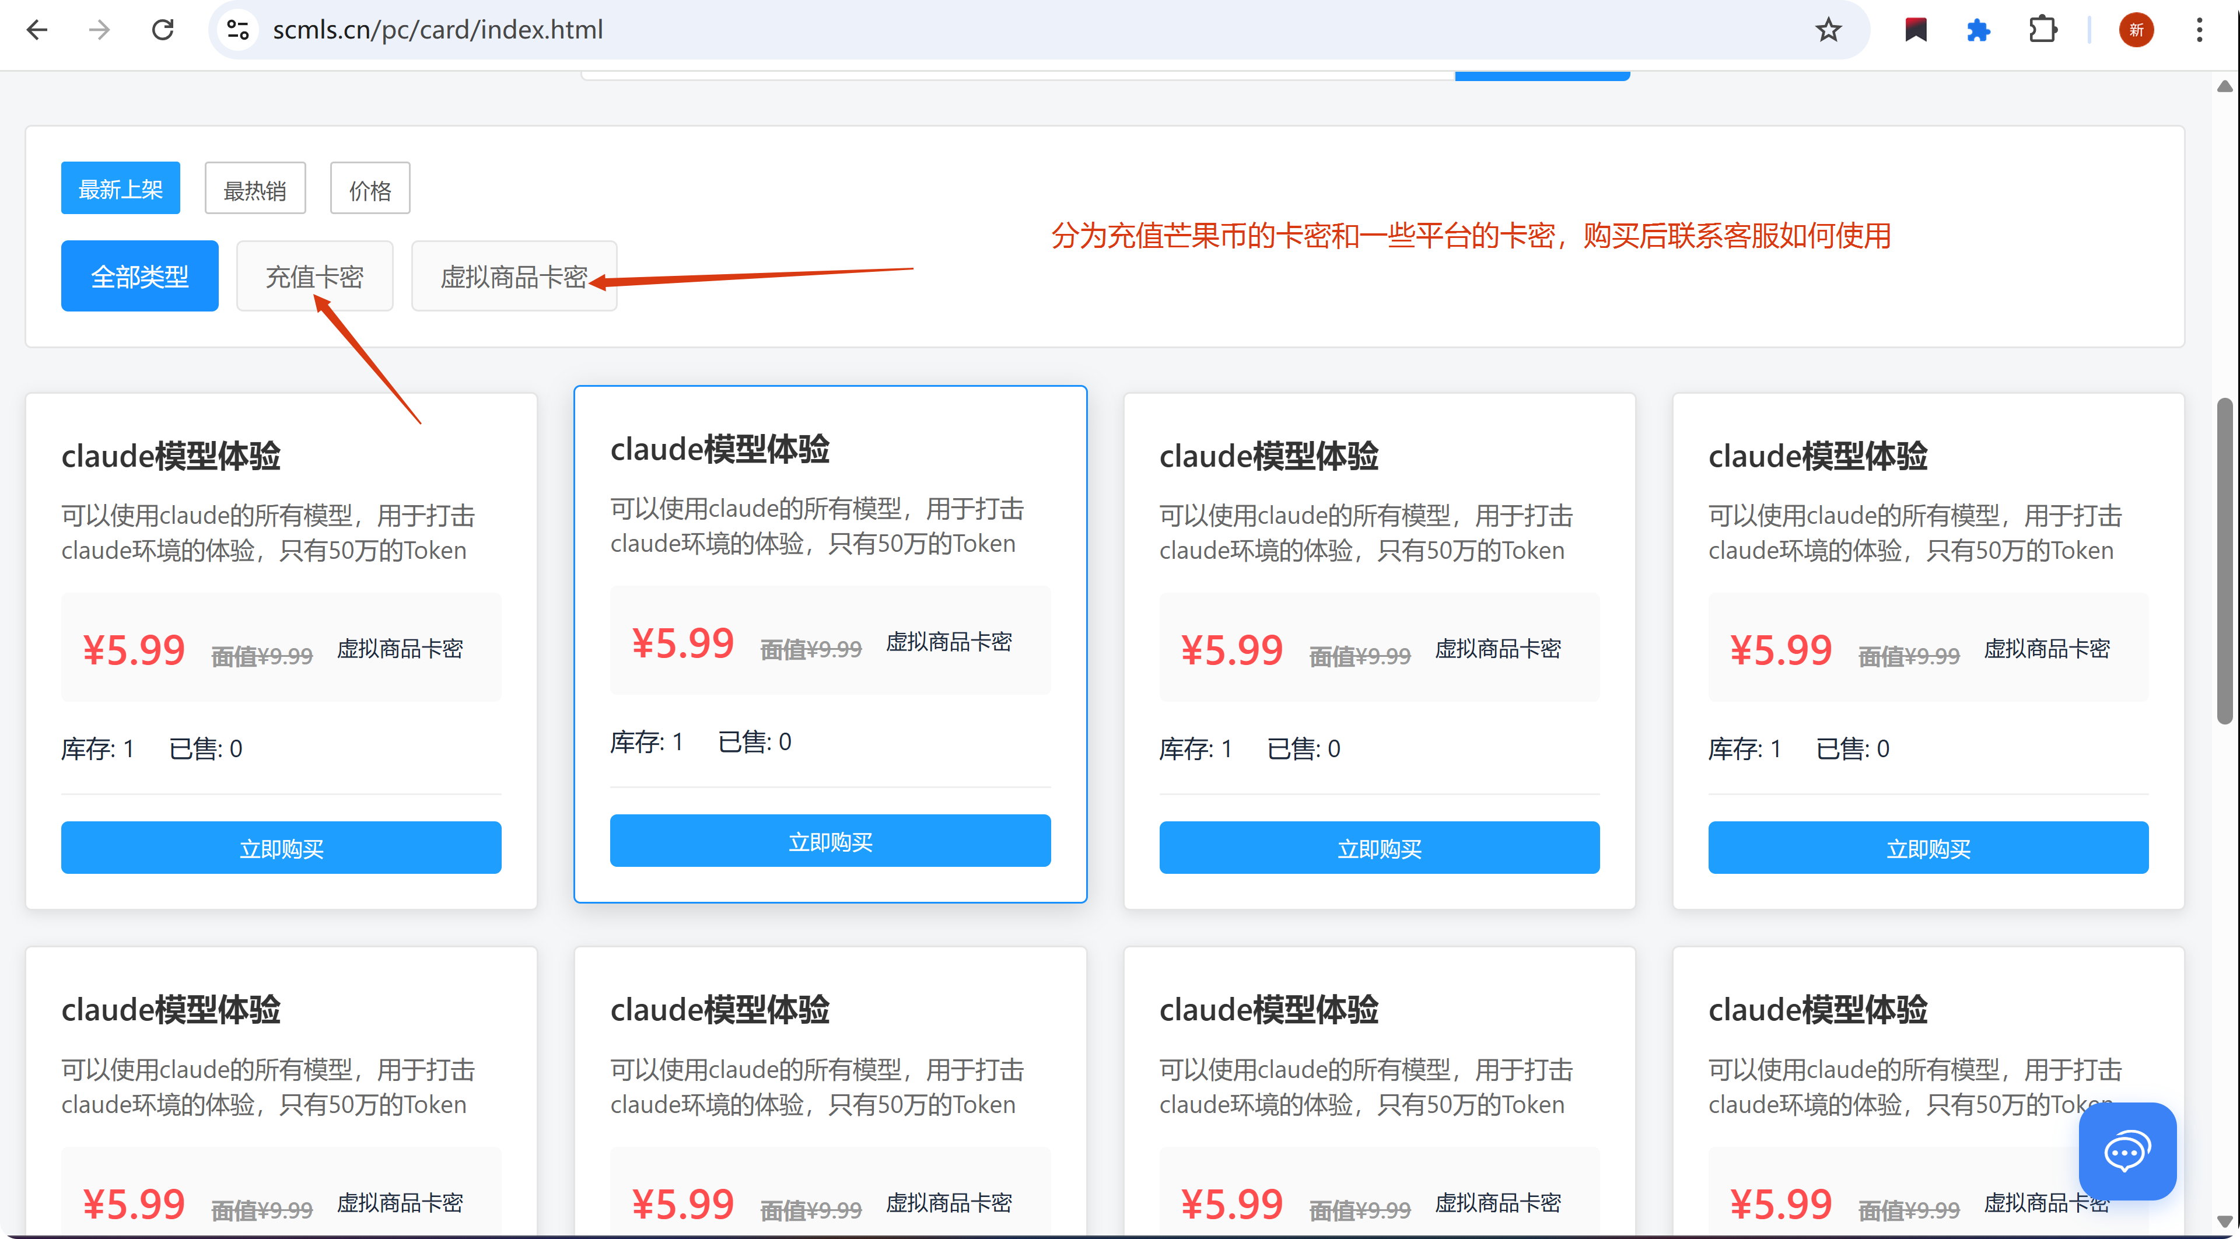Sort by 价格
Screen dimensions: 2240x1239
(370, 188)
